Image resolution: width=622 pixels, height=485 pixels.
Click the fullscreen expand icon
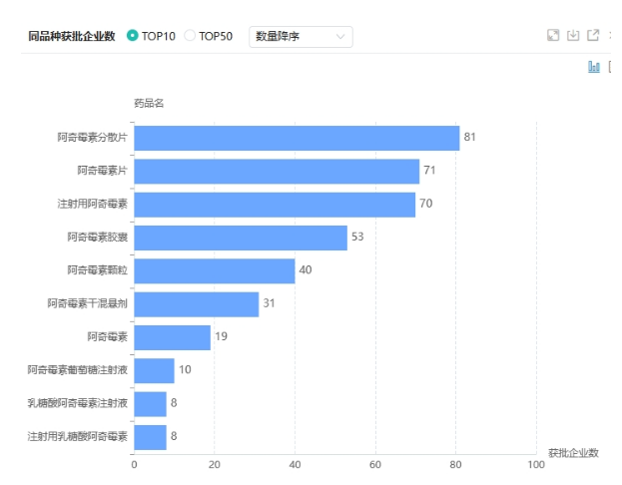[x=553, y=36]
